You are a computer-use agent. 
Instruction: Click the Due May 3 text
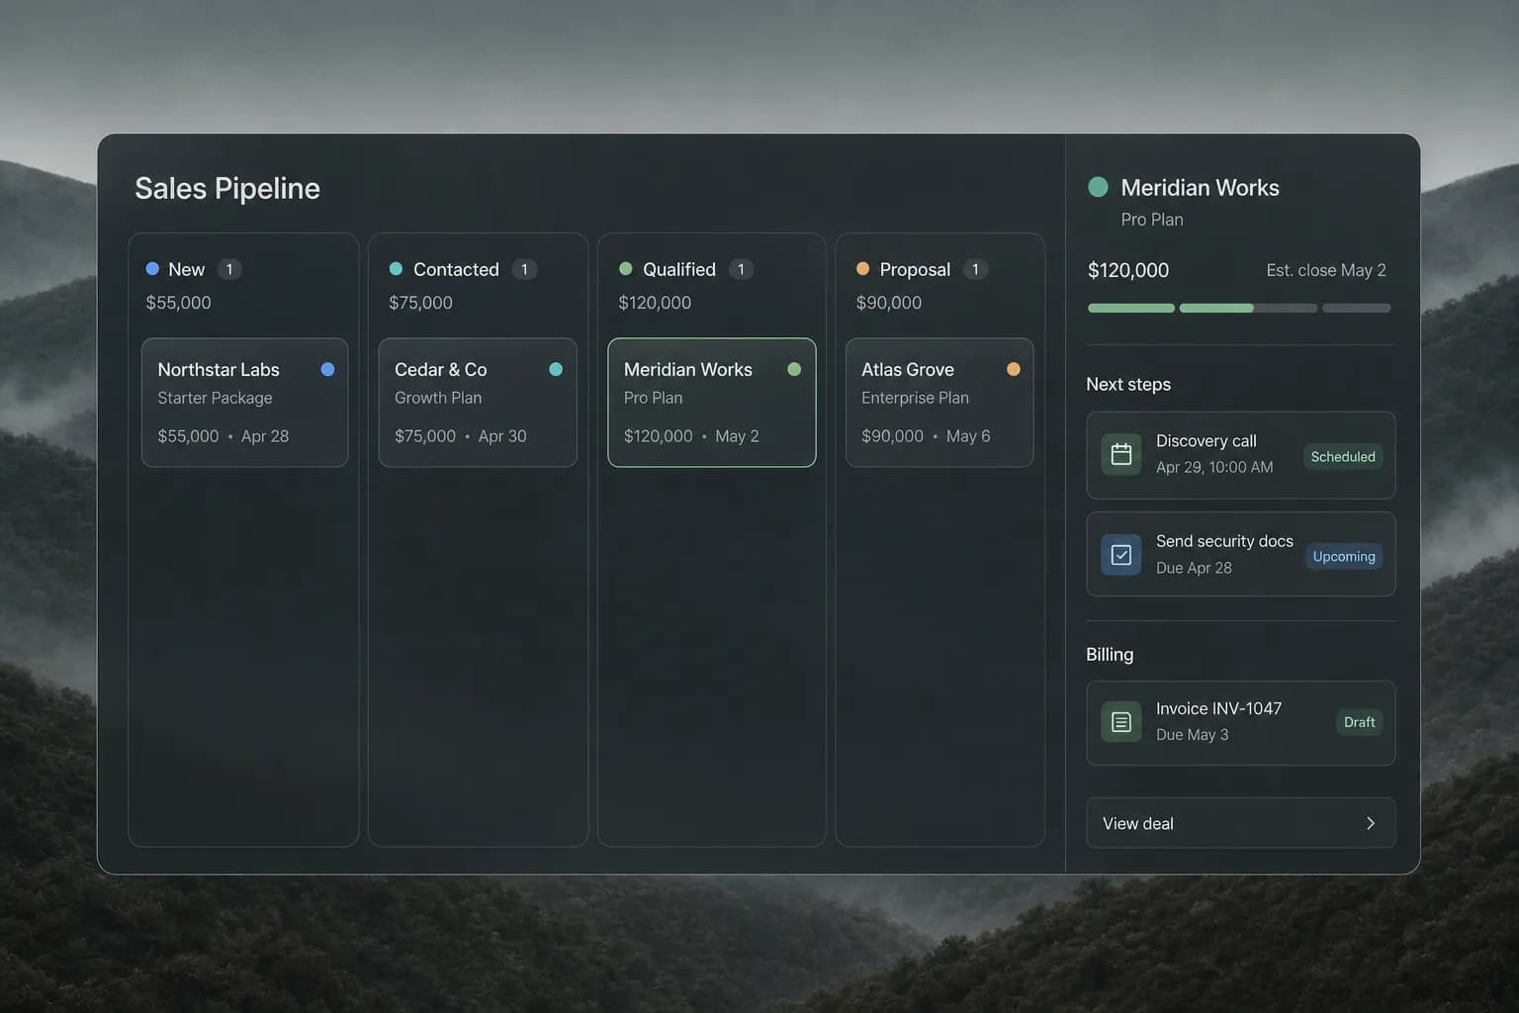(1192, 735)
